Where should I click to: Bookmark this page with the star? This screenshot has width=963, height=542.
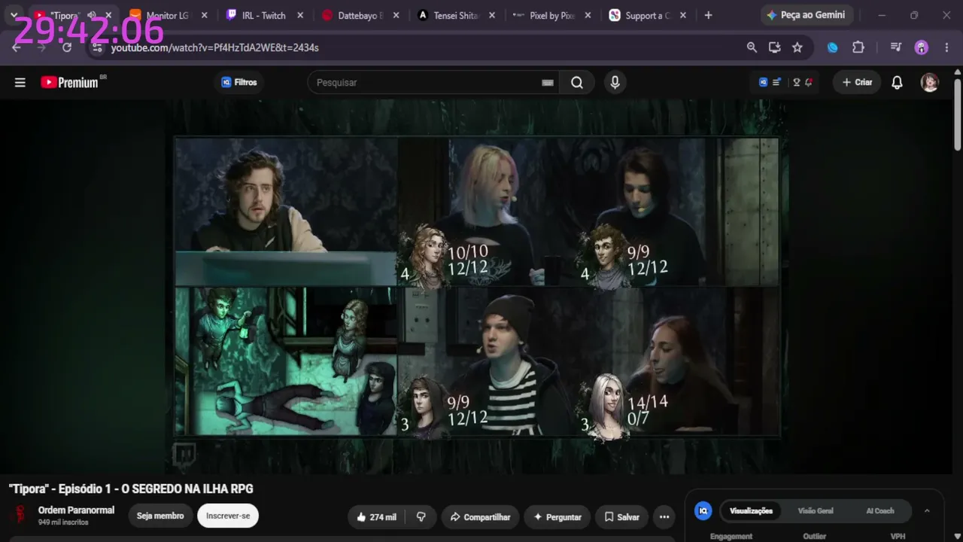pyautogui.click(x=797, y=47)
